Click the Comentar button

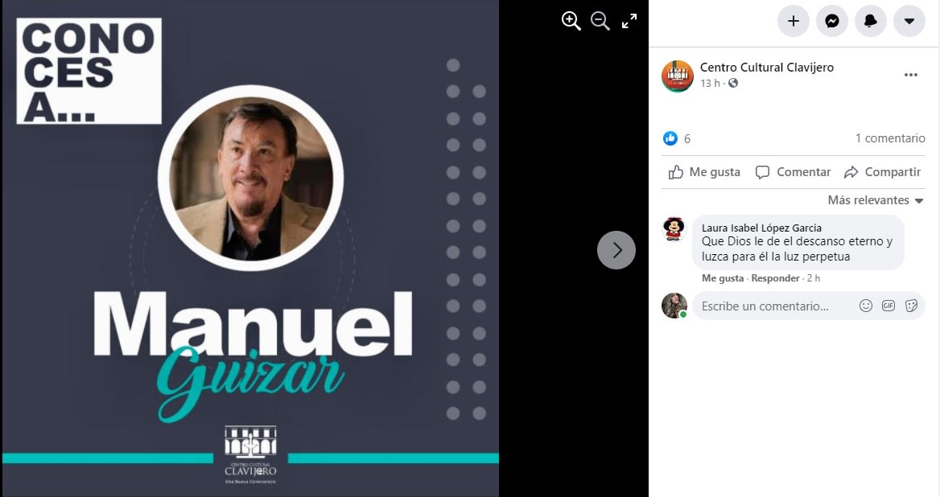(793, 172)
